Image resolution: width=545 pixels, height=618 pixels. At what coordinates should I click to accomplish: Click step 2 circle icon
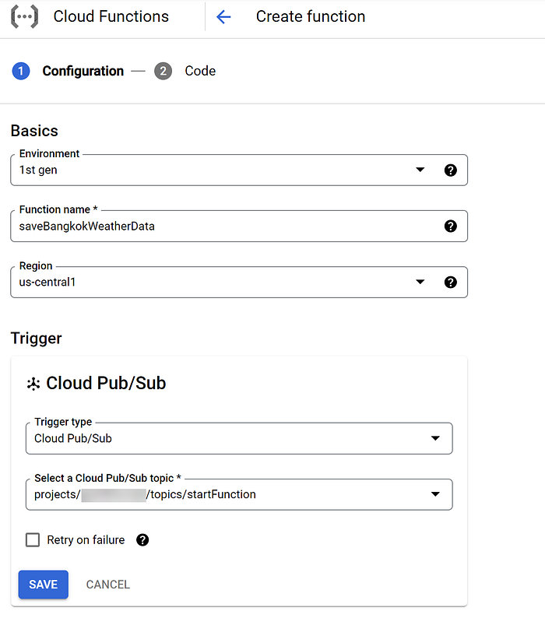[x=163, y=72]
